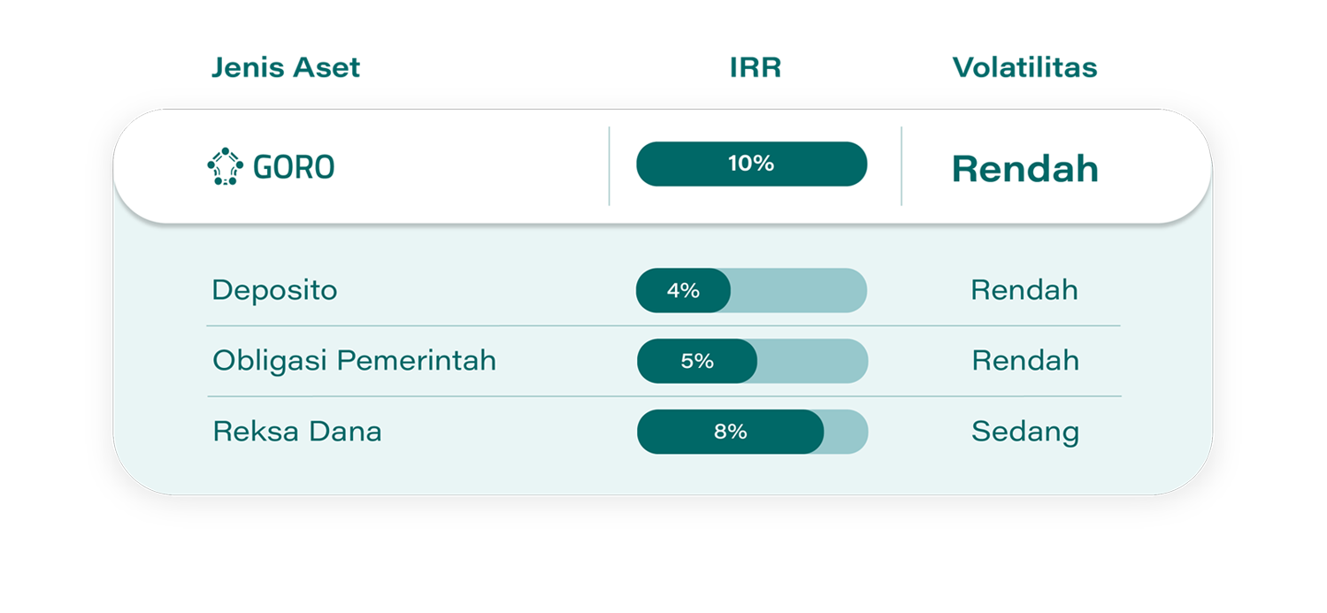The width and height of the screenshot is (1327, 613).
Task: Click the dark 5% filled bar segment
Action: tap(697, 361)
